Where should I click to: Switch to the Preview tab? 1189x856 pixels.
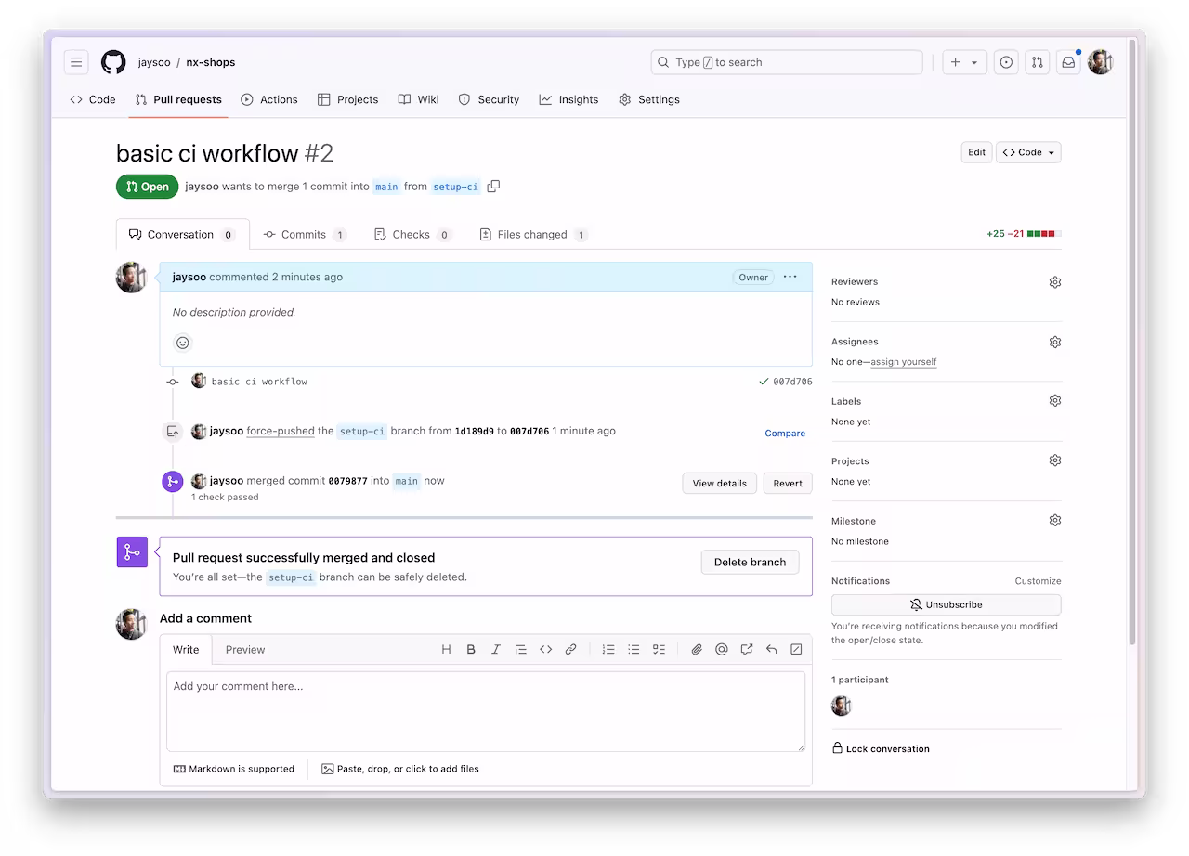245,650
